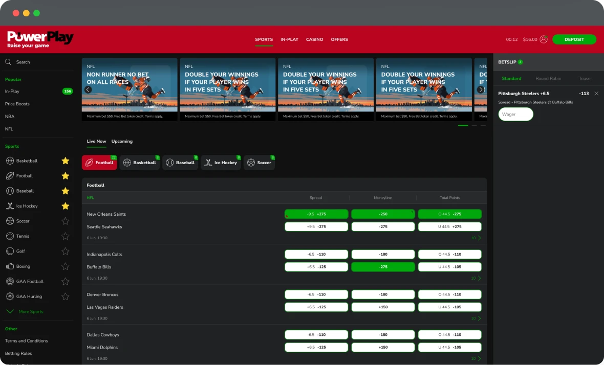This screenshot has height=365, width=604.
Task: Select Buffalo Bills moneyline -275
Action: tap(383, 267)
